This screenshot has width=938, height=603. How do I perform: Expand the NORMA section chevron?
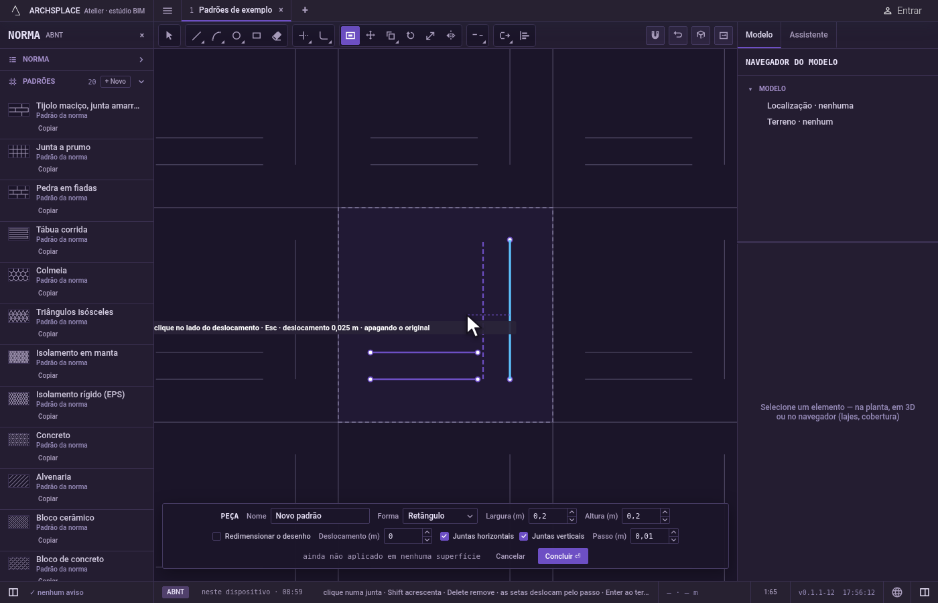[x=141, y=60]
